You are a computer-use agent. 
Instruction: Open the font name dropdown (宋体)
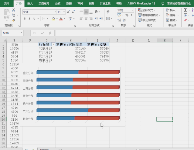(55, 12)
